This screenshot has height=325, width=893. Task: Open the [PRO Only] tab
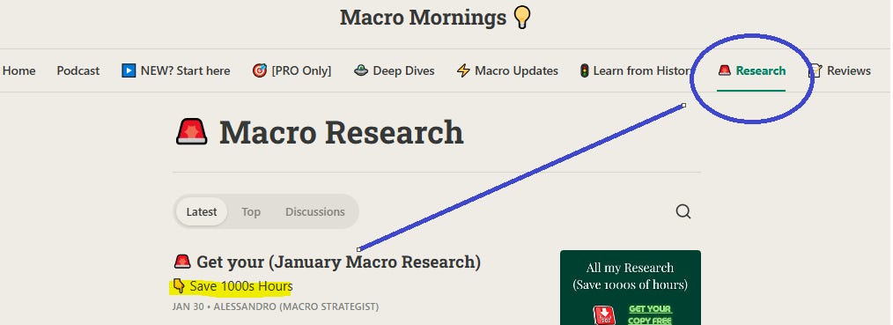tap(292, 71)
